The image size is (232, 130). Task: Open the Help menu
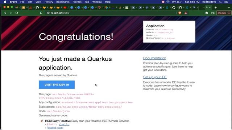[x=108, y=2]
